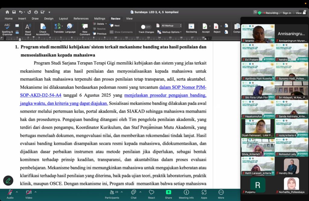
Task: Reject the tracked change
Action: coord(217,28)
